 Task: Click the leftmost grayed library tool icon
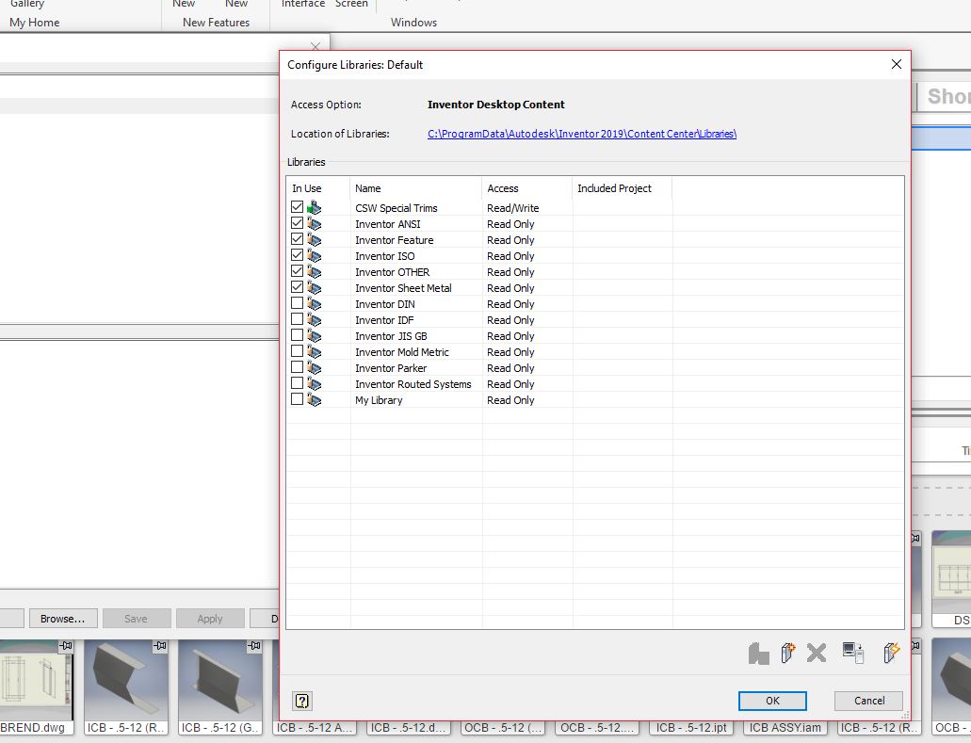(x=759, y=652)
